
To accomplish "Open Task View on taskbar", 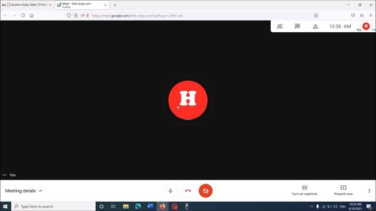I will 113,206.
